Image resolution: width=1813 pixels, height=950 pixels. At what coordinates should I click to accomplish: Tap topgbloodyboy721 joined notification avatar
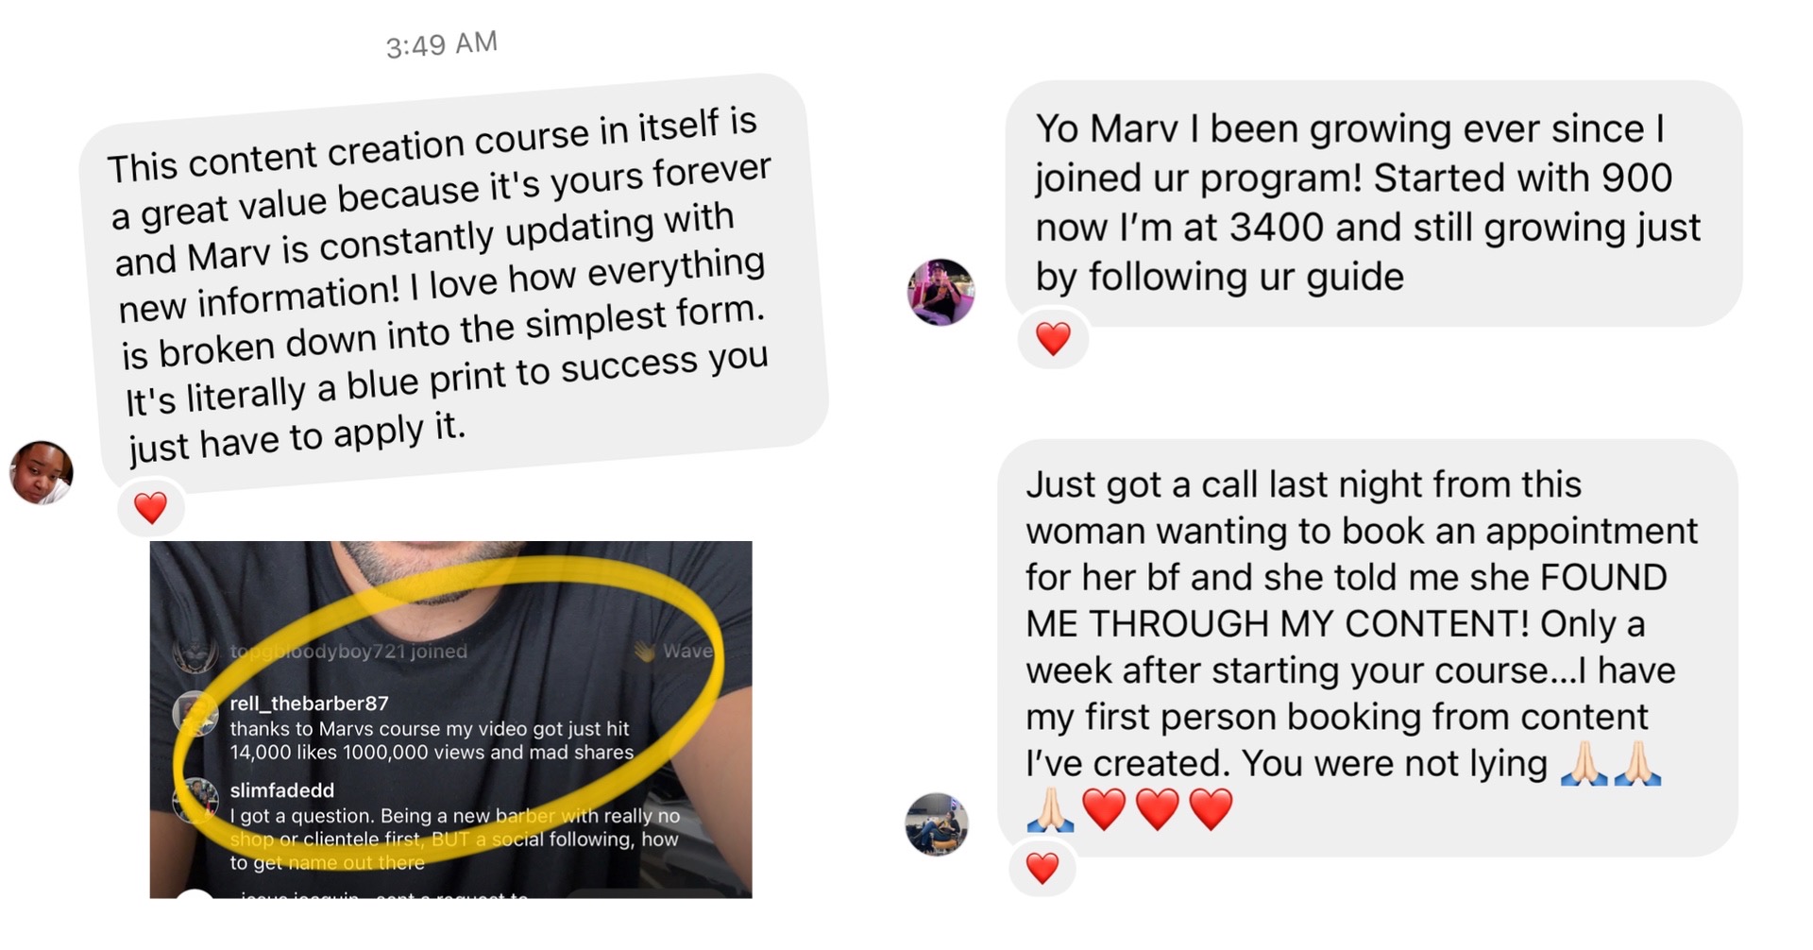[x=196, y=652]
